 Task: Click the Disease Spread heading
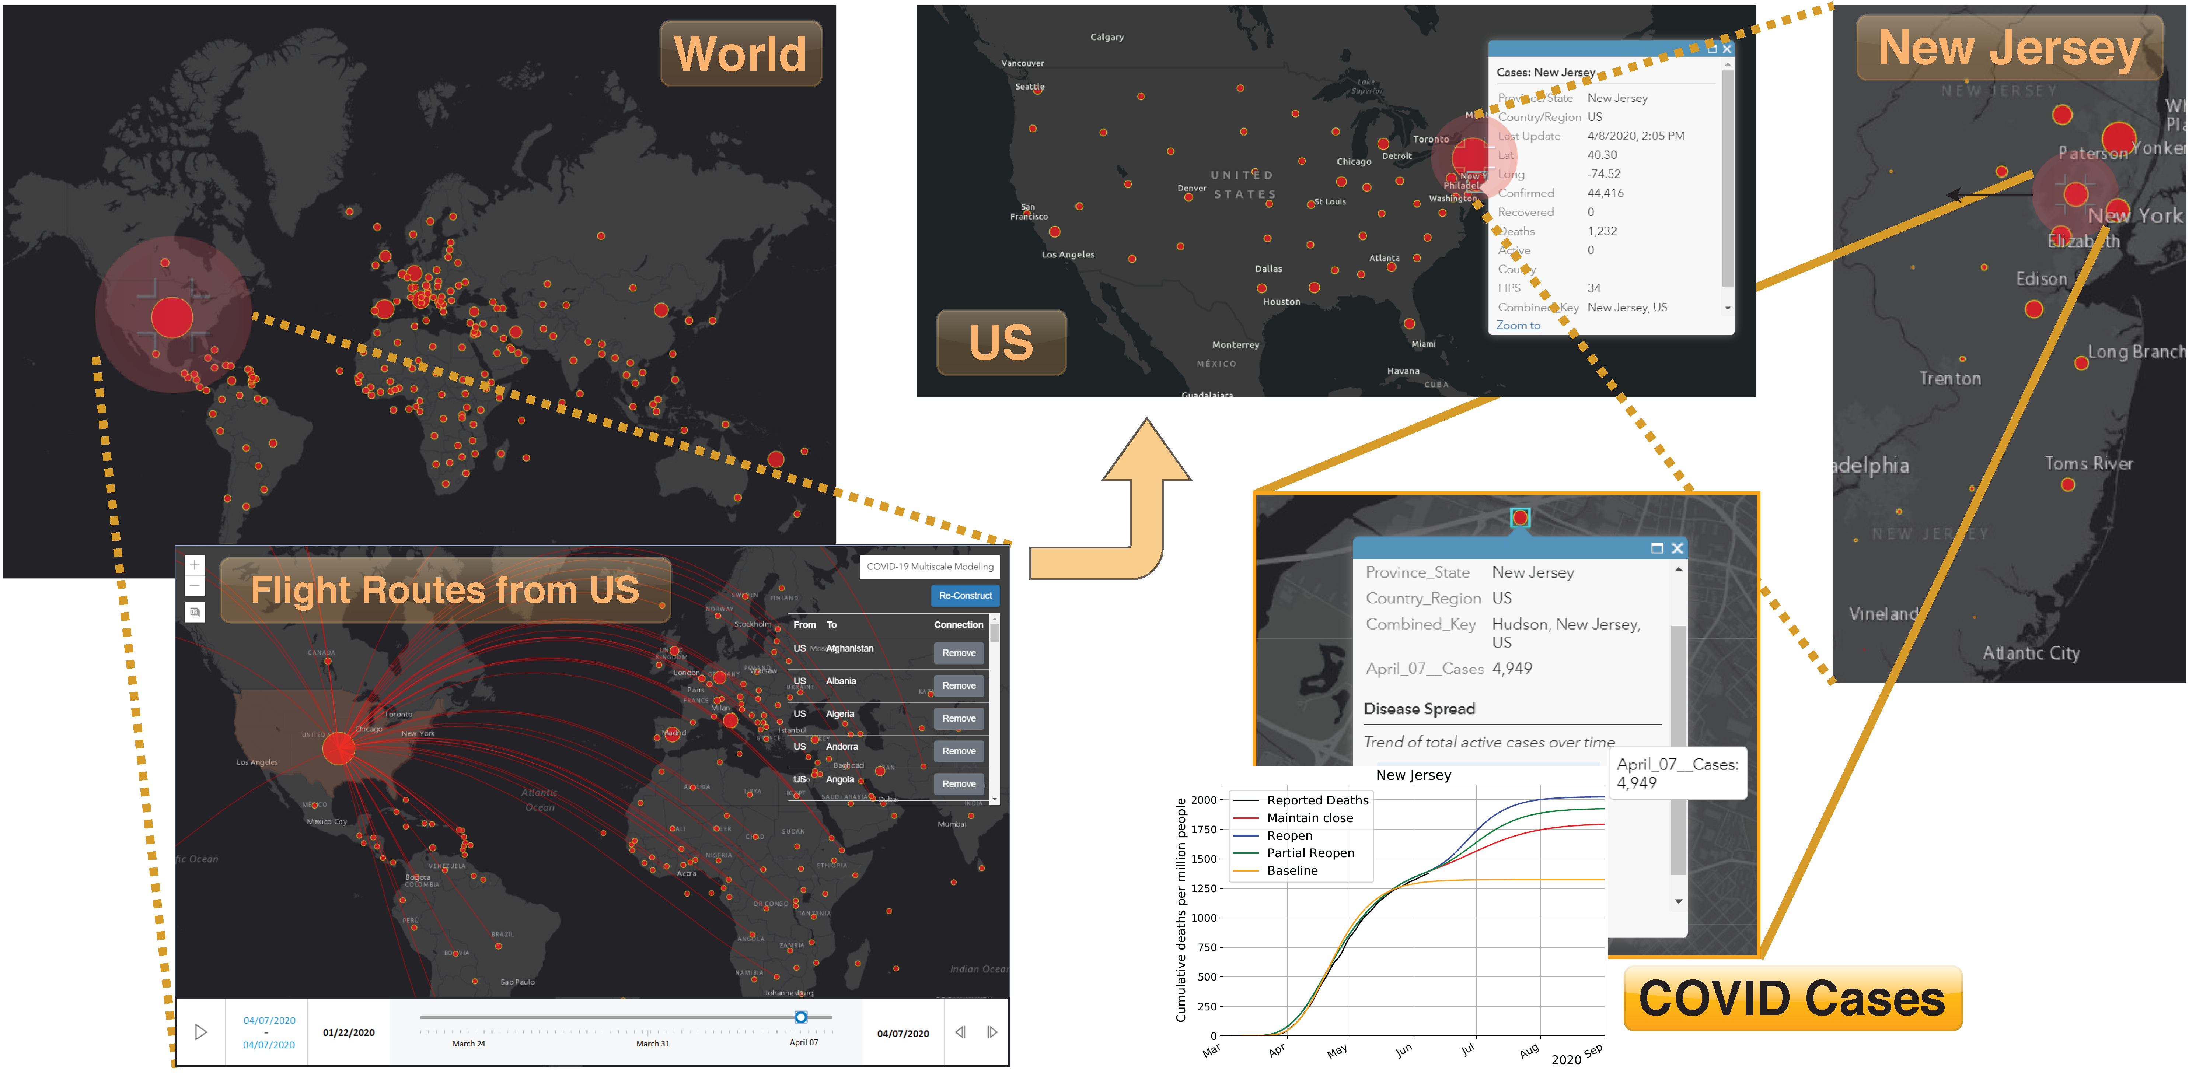point(1419,709)
